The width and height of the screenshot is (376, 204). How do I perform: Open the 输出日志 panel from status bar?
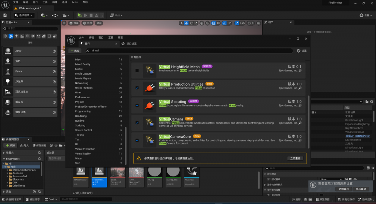pyautogui.click(x=33, y=199)
